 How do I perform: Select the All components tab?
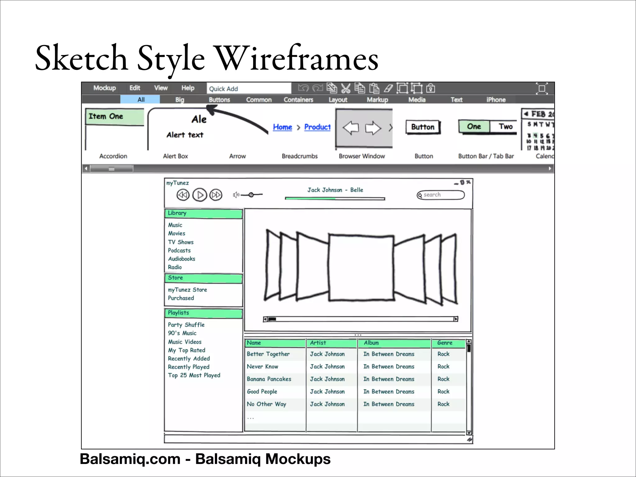pos(140,99)
